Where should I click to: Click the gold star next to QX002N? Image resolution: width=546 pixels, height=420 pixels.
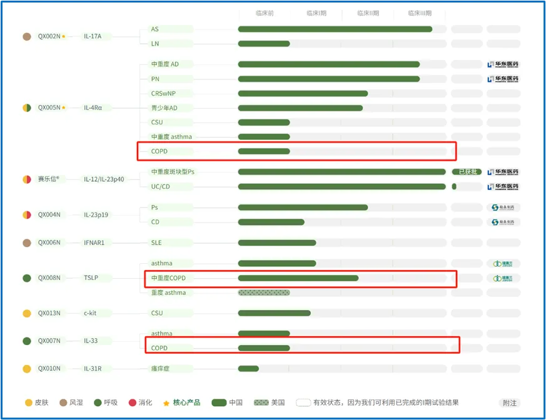[64, 37]
